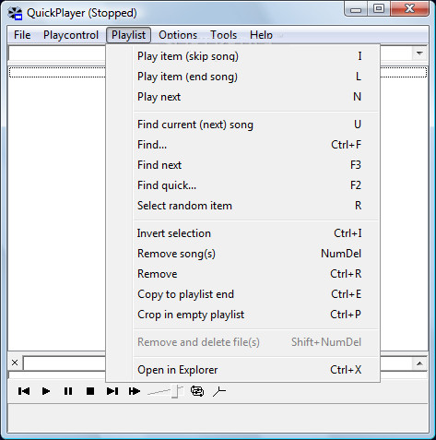Open the Options menu
Viewport: 436px width, 440px height.
[x=178, y=35]
